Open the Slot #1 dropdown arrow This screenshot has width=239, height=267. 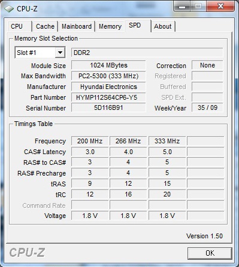(x=60, y=53)
